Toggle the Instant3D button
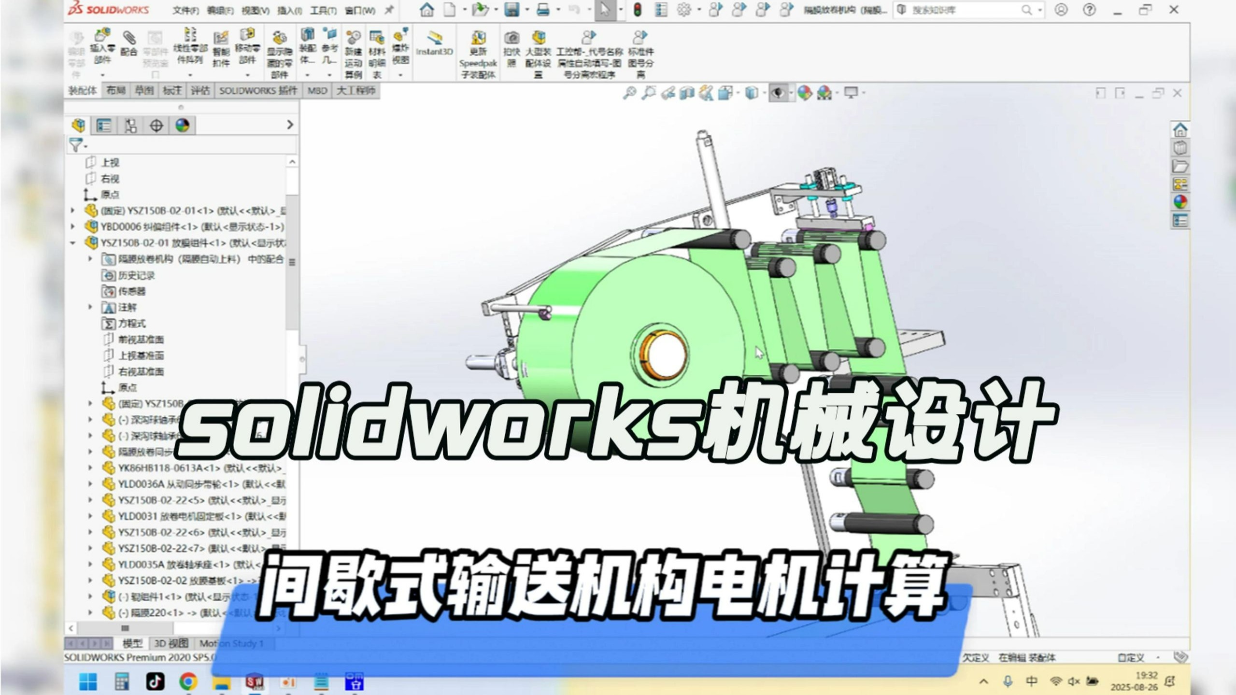Screen dimensions: 1236x695 pos(434,43)
